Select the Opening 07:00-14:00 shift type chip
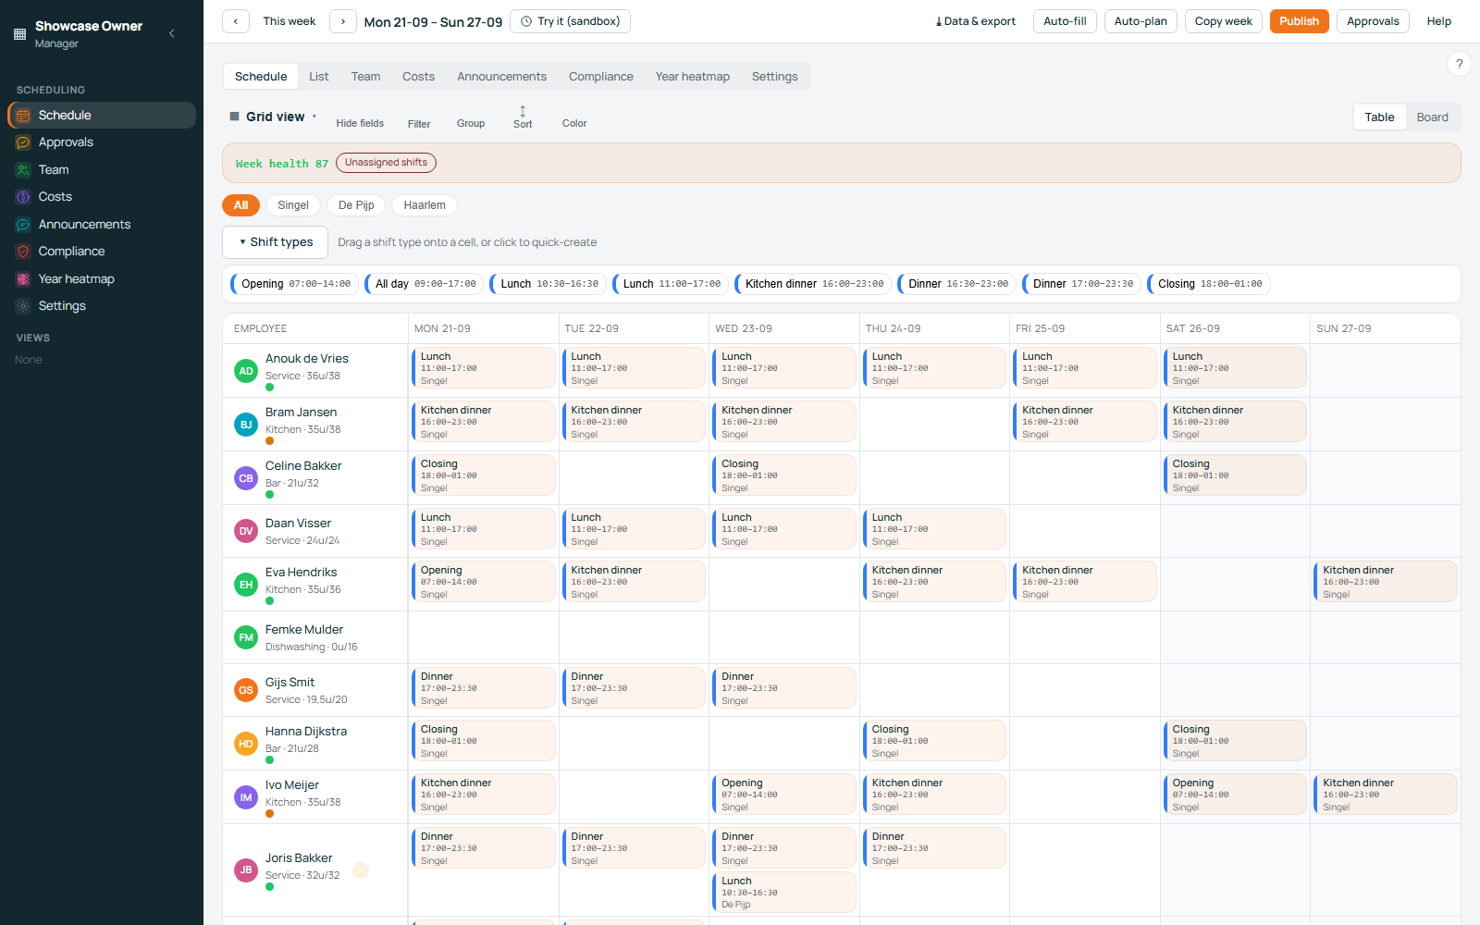This screenshot has width=1480, height=925. click(295, 284)
